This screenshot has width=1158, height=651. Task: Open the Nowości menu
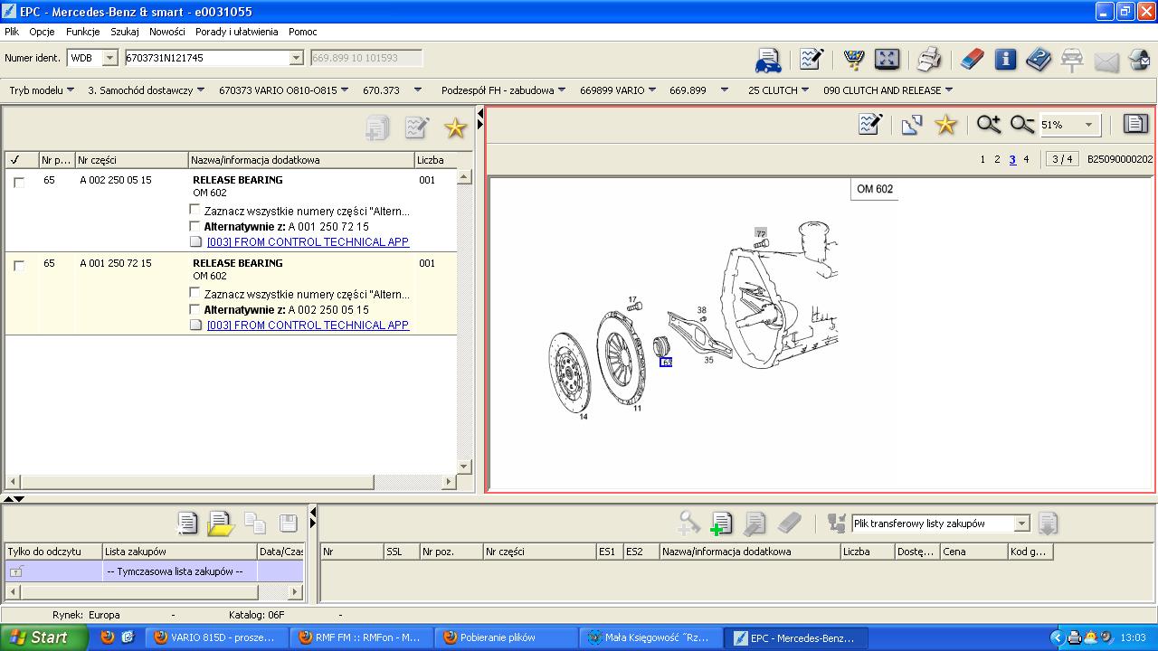[167, 32]
